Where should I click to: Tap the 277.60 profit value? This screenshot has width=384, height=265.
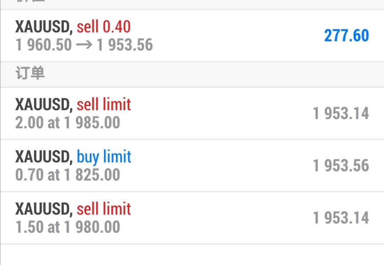[346, 36]
